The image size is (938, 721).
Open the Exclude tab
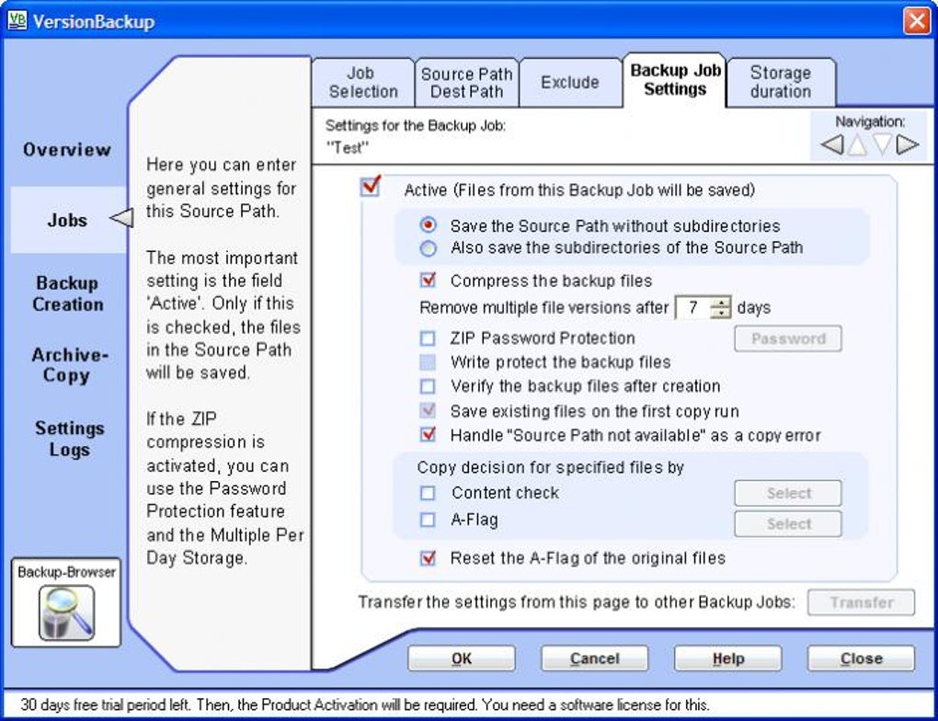click(x=570, y=83)
